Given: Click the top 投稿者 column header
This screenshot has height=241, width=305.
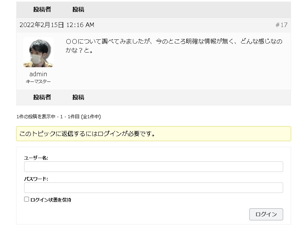Looking at the screenshot, I should click(x=42, y=9).
